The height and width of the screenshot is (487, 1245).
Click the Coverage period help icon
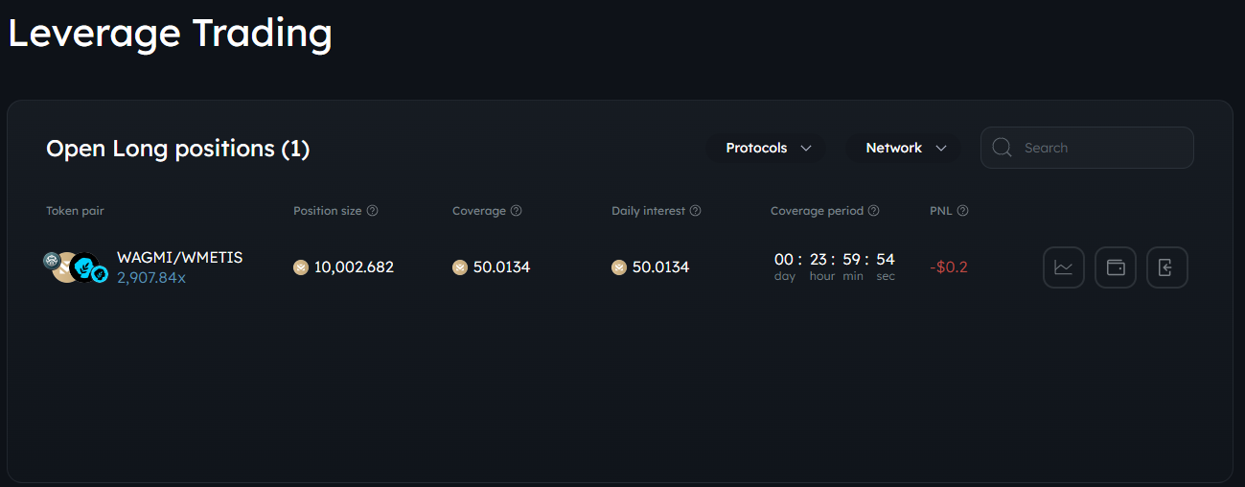click(x=874, y=211)
